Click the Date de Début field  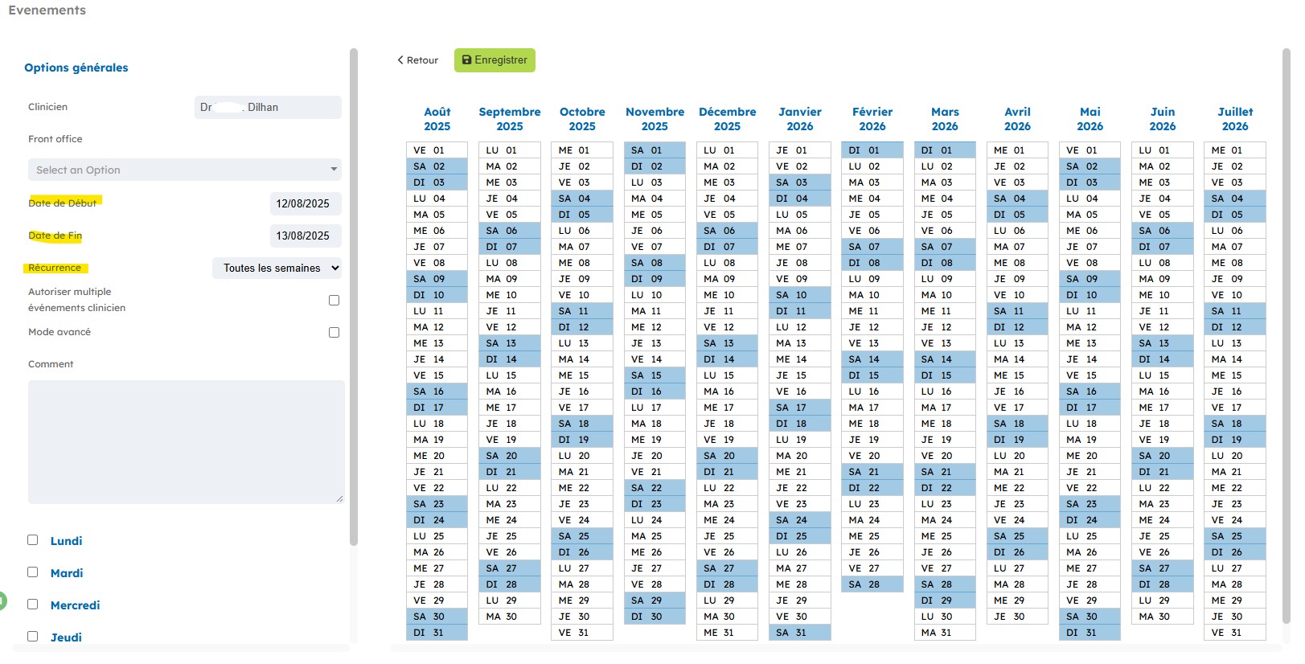click(x=305, y=203)
